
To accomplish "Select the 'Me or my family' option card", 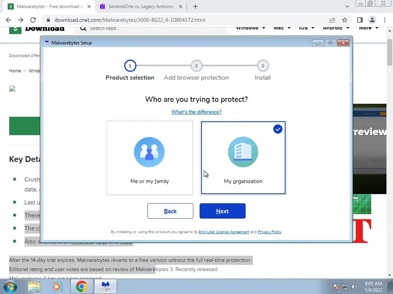I will pos(150,158).
